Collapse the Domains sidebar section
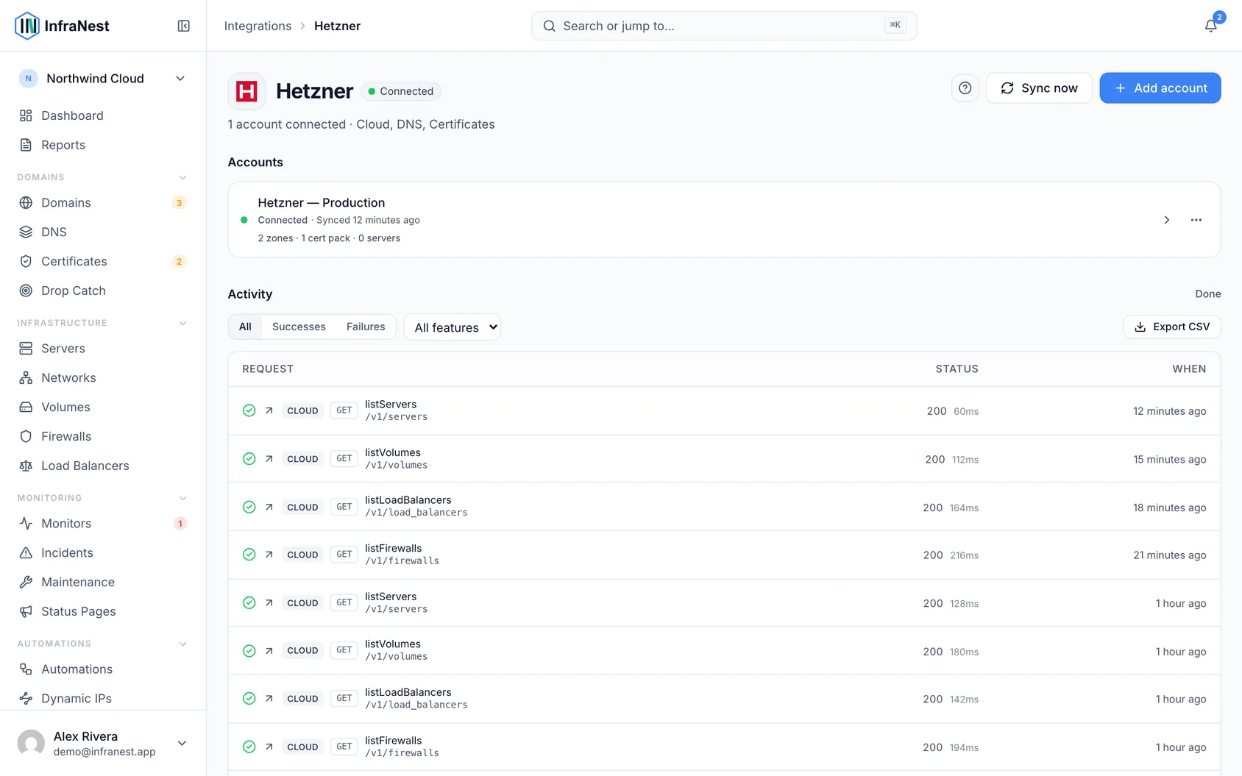1242x776 pixels. 182,177
